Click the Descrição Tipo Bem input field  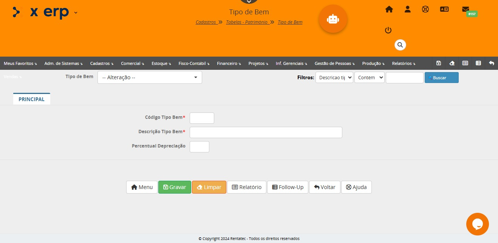pyautogui.click(x=266, y=132)
